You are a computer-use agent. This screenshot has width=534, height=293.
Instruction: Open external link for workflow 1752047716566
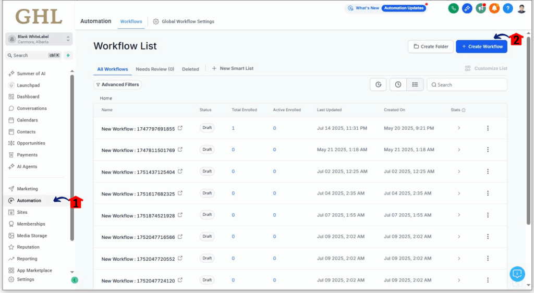[180, 237]
